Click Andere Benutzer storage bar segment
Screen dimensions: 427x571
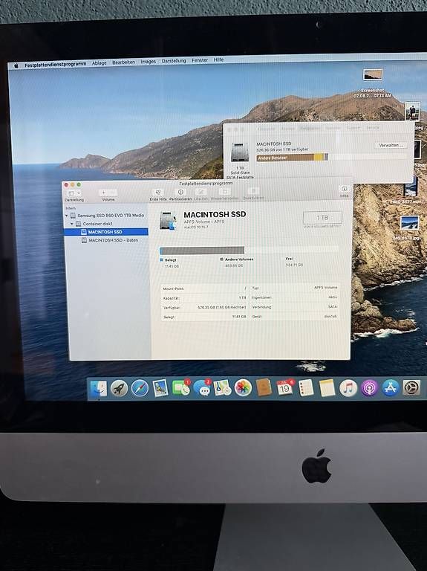click(x=284, y=158)
